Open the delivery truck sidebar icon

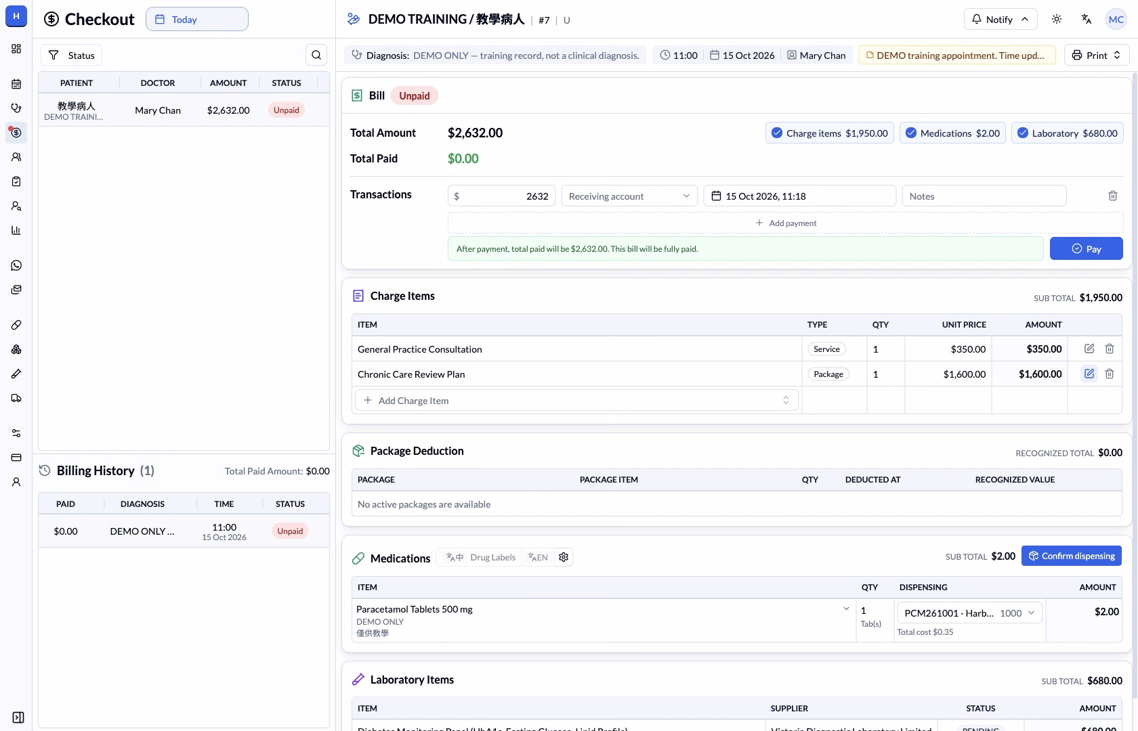click(16, 398)
